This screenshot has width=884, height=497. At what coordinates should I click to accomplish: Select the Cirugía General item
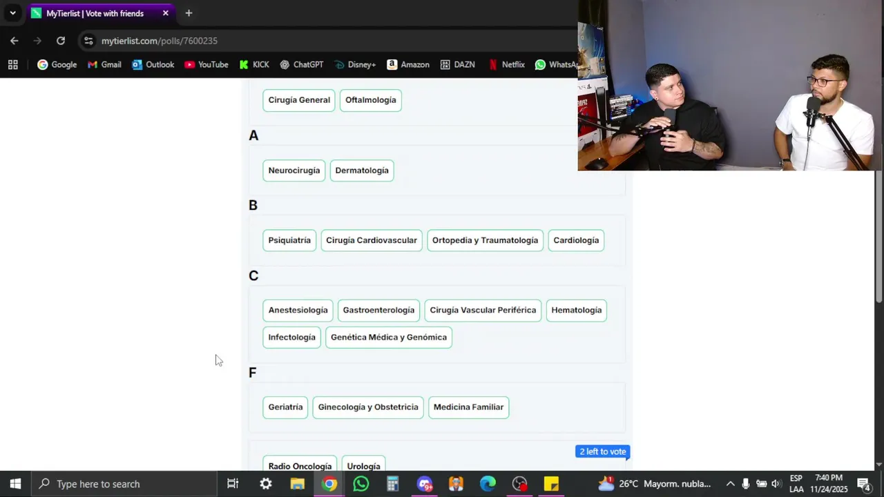tap(299, 100)
